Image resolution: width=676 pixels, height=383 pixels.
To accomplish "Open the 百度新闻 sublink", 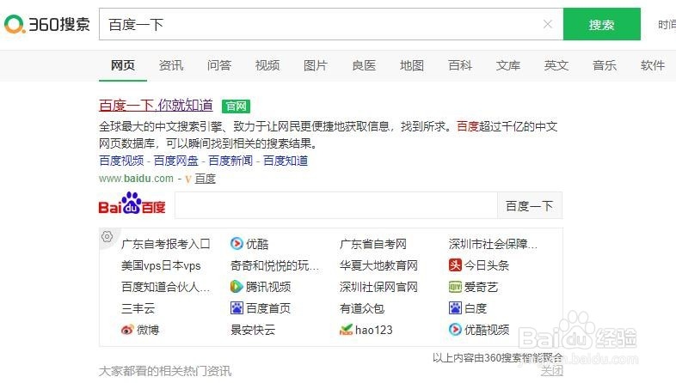I will pos(230,161).
